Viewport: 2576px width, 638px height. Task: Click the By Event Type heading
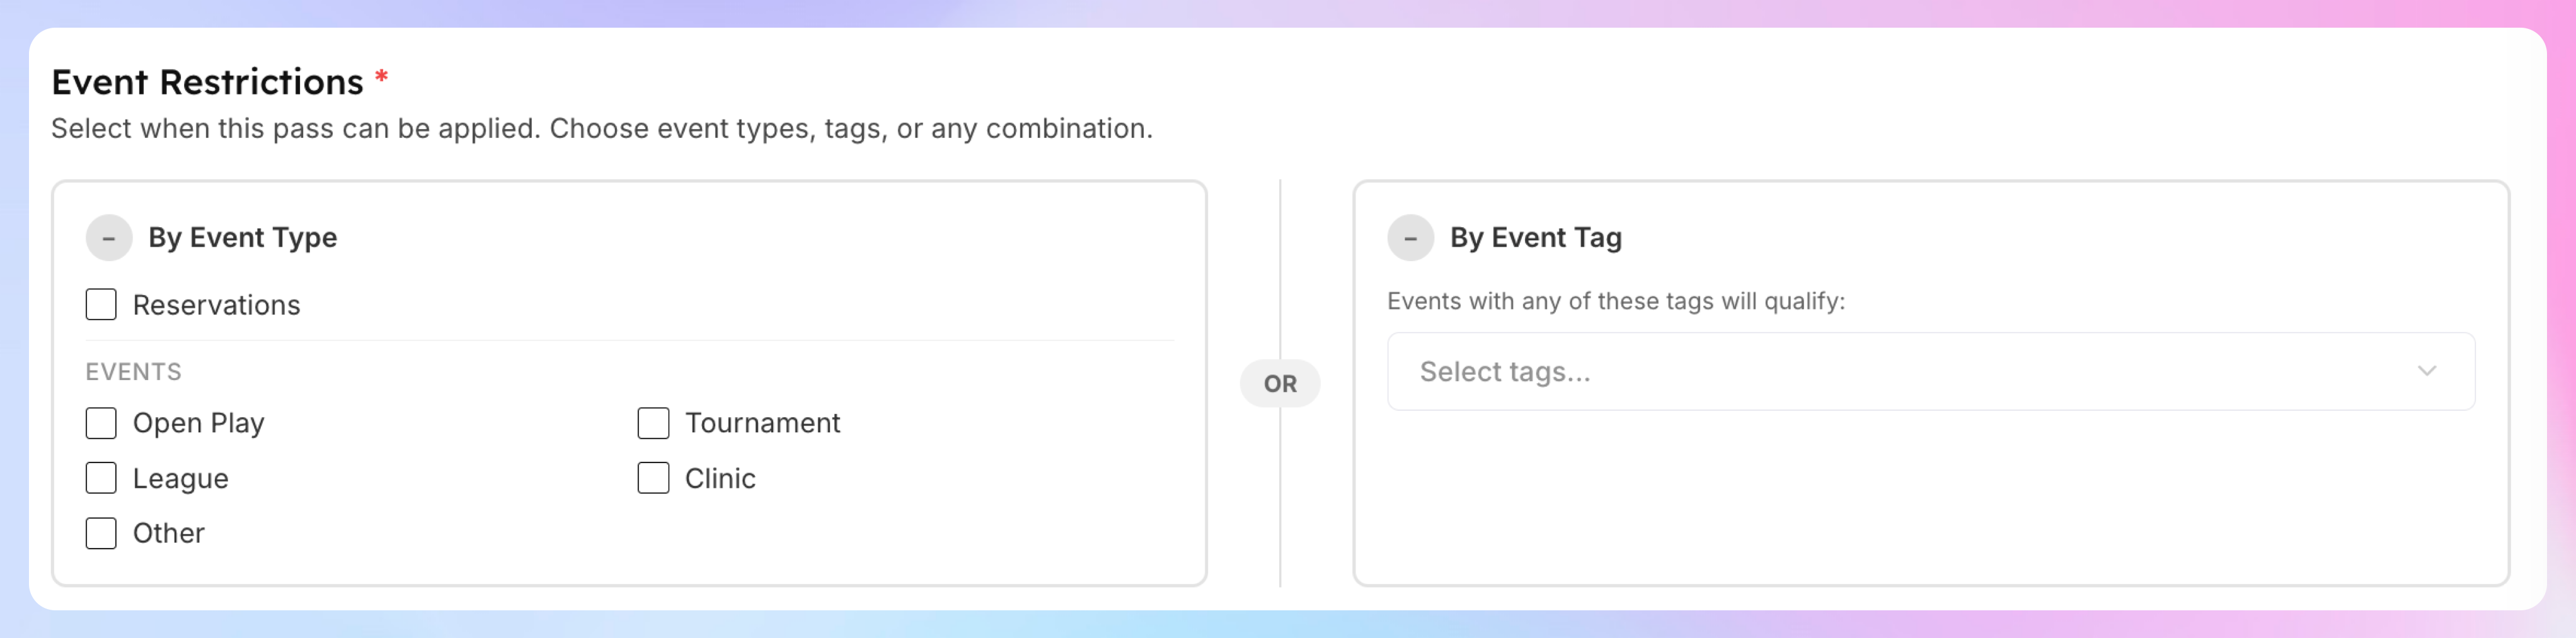pos(243,238)
